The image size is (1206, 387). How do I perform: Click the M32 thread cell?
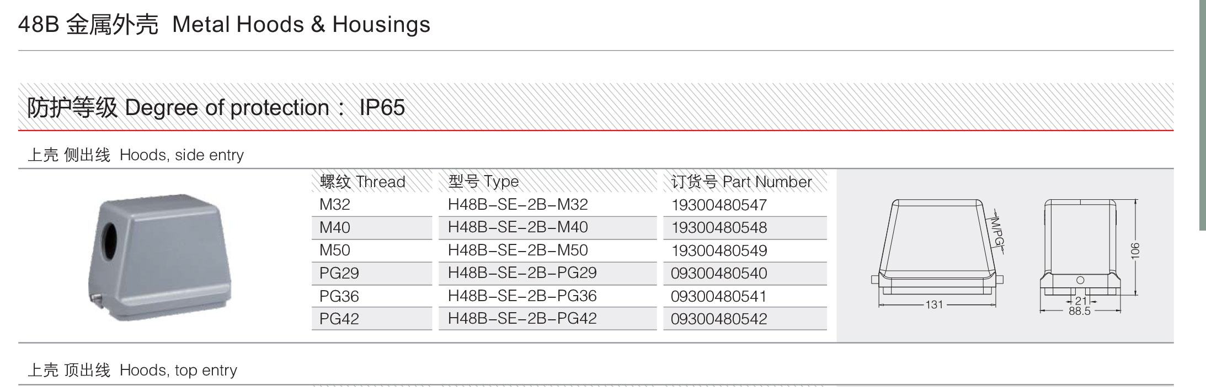(334, 205)
